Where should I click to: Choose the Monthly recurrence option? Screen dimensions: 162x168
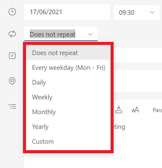click(x=68, y=112)
